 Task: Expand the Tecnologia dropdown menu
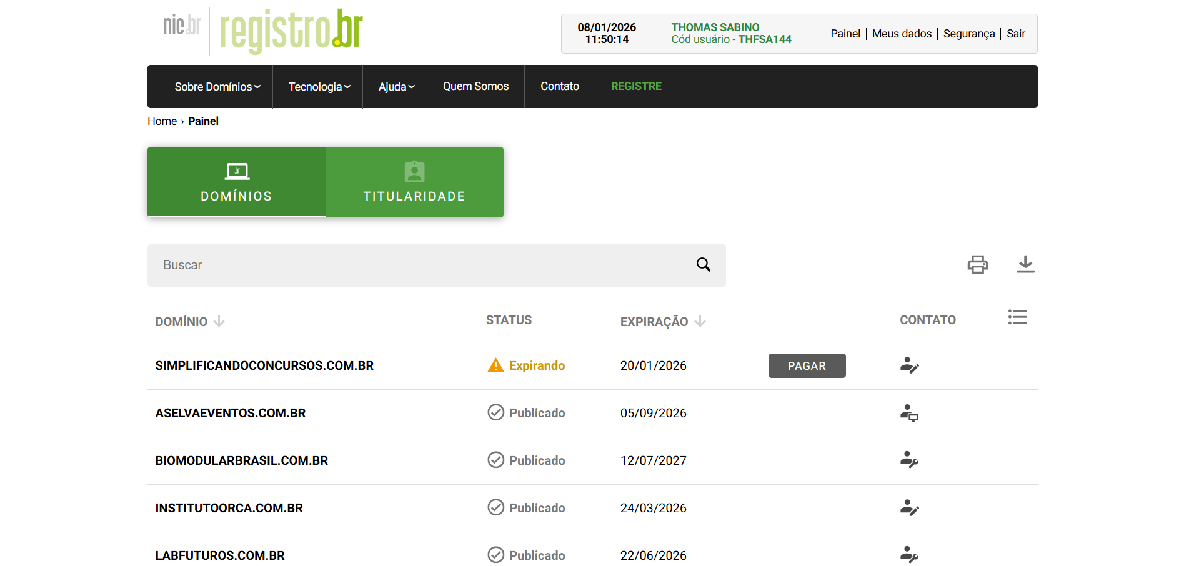[319, 87]
